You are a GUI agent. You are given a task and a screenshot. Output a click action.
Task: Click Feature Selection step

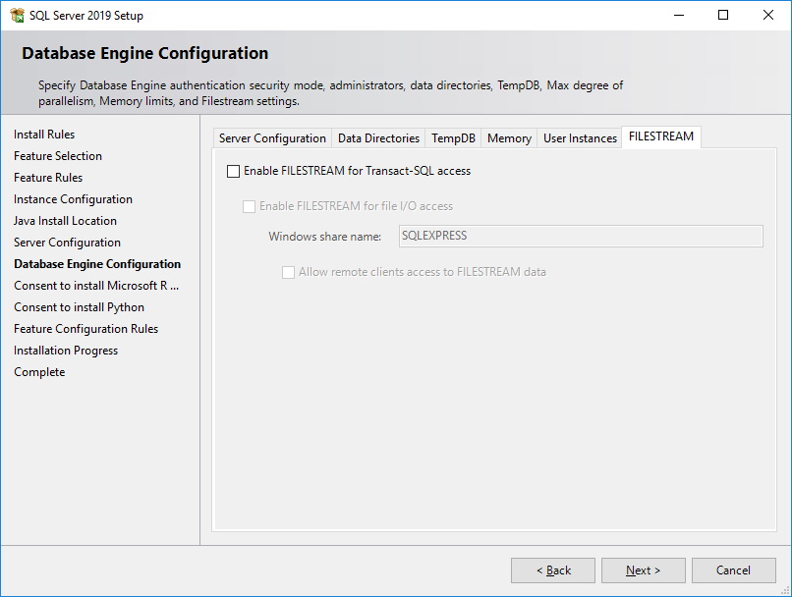pyautogui.click(x=58, y=156)
